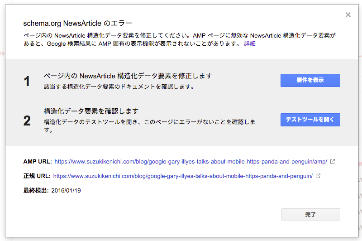The height and width of the screenshot is (241, 362).
Task: Select the date 2016/01/19
Action: pyautogui.click(x=66, y=190)
